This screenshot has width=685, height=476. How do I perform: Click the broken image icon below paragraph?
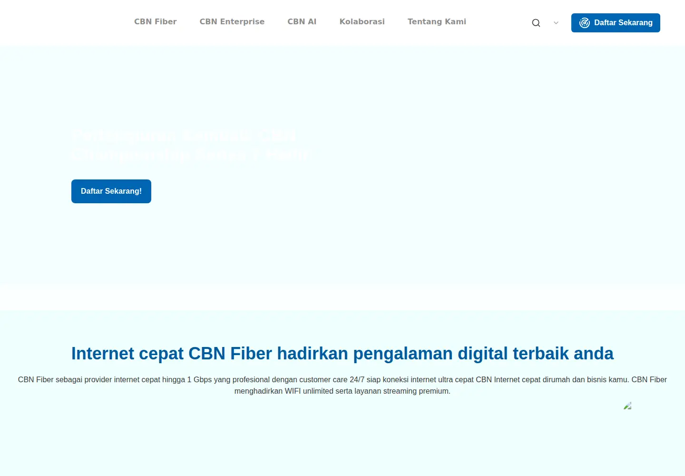tap(627, 406)
